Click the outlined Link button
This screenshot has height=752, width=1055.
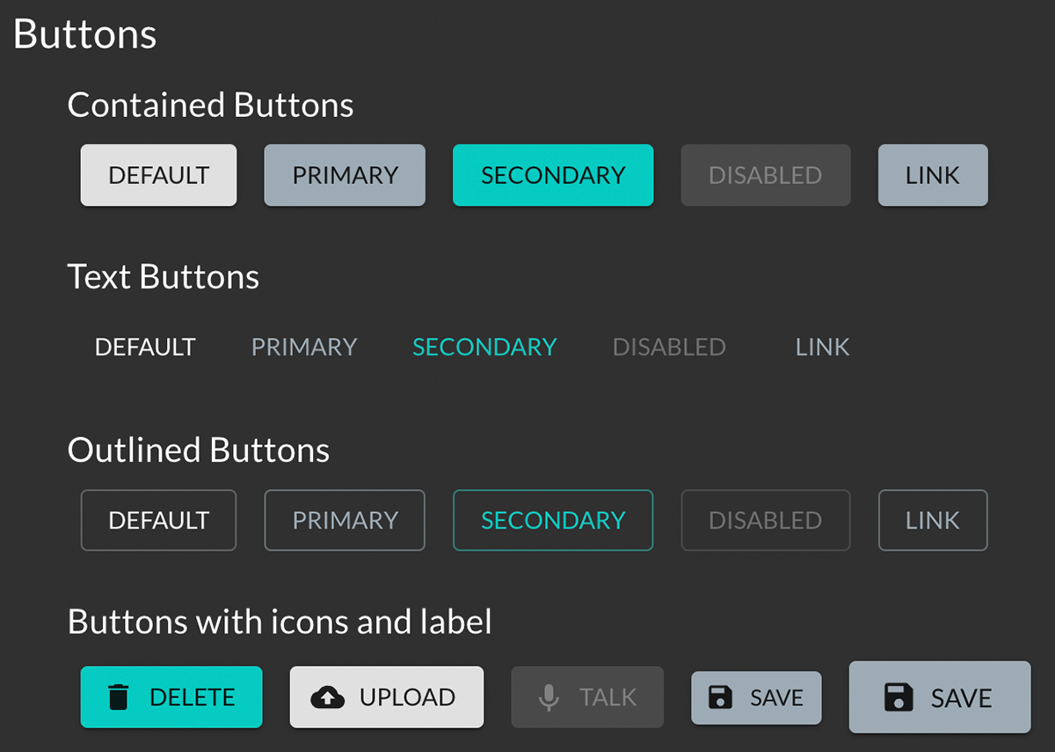click(x=933, y=520)
